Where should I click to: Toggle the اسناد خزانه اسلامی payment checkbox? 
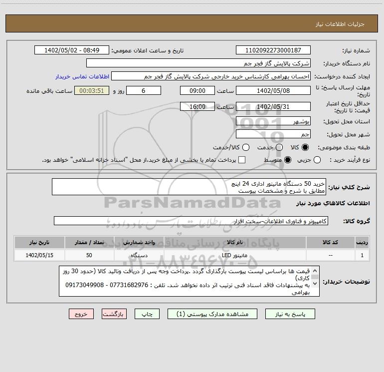[242, 160]
